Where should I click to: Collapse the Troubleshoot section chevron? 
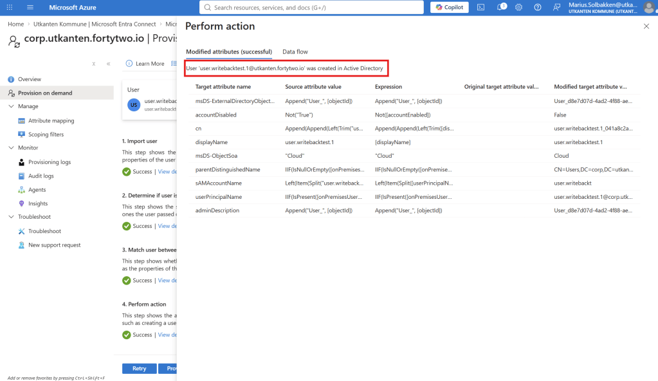tap(12, 217)
